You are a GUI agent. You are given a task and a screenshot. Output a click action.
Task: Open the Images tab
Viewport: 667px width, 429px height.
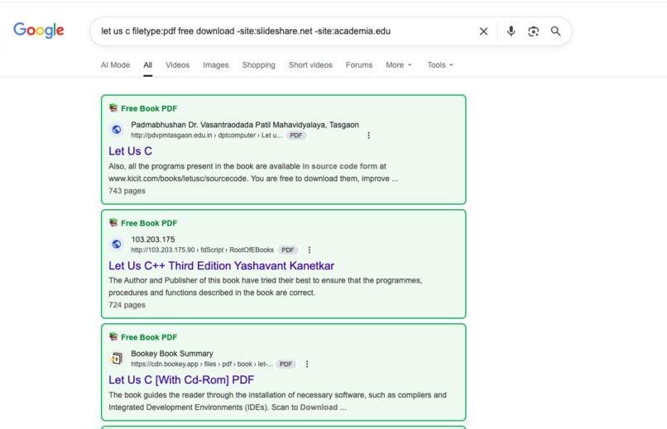(x=216, y=65)
